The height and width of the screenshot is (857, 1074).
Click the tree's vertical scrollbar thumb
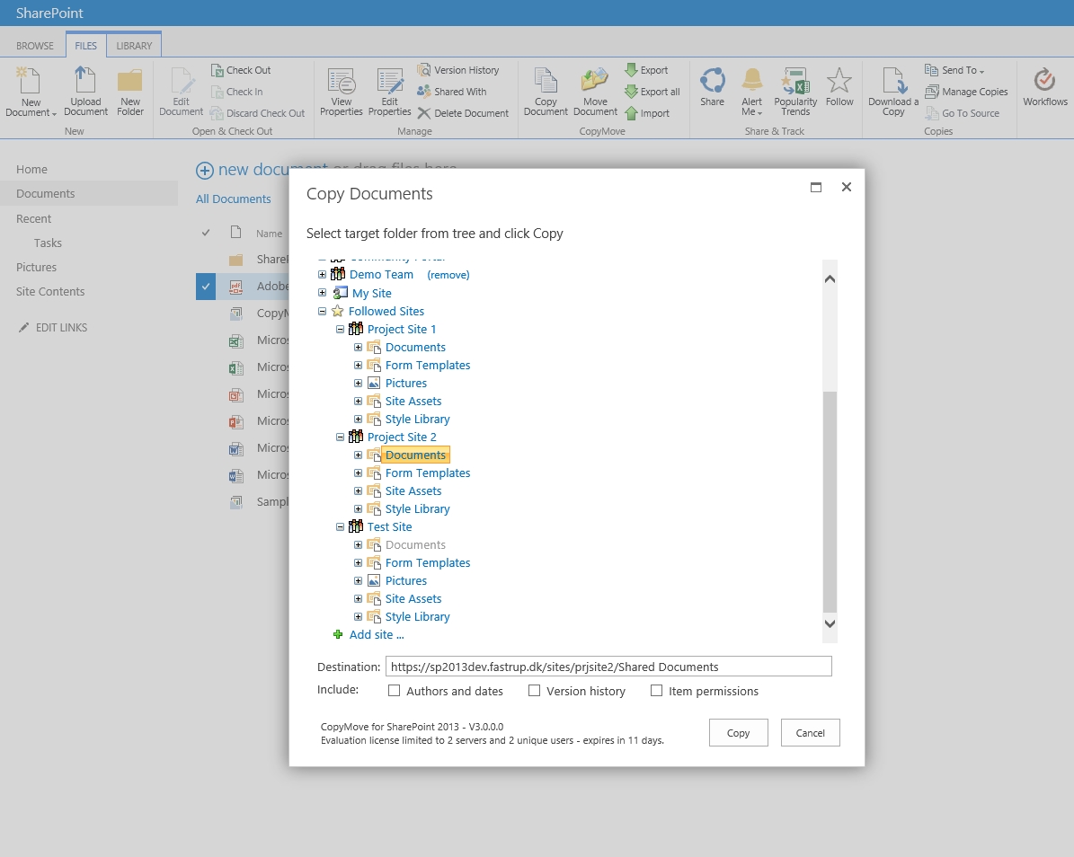click(830, 502)
